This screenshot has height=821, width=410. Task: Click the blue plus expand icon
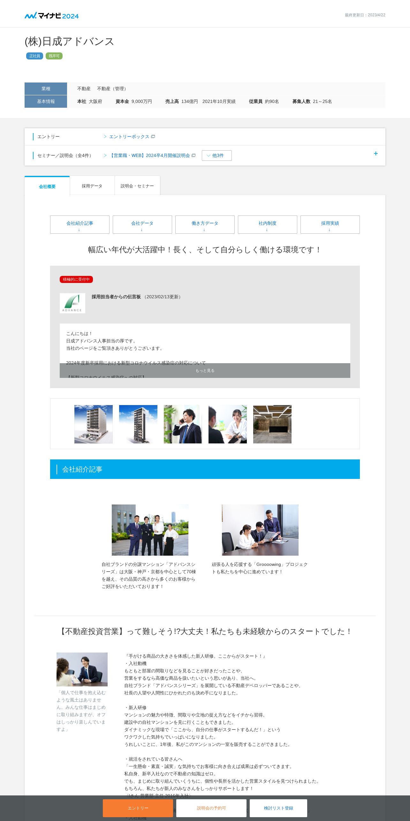[376, 153]
